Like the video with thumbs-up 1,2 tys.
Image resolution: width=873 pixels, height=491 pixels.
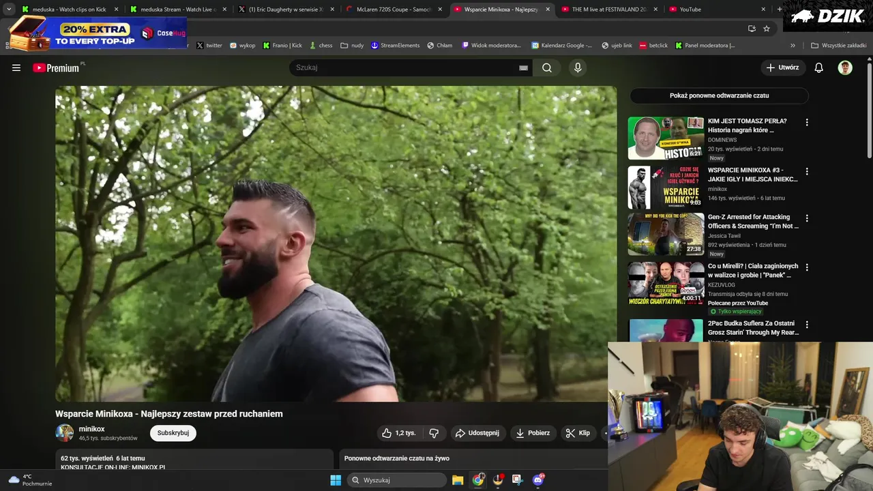pos(399,433)
